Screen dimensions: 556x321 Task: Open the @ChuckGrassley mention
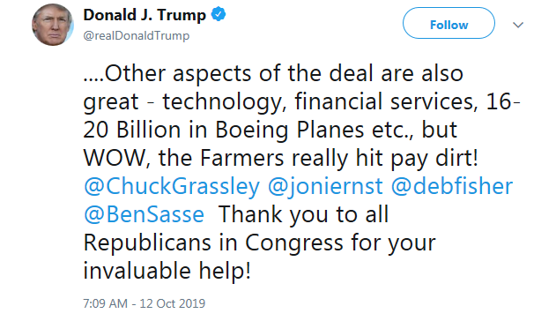tap(172, 187)
